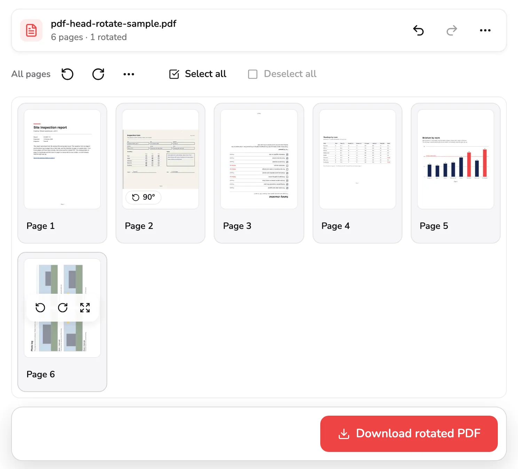This screenshot has height=469, width=518.
Task: Click Download rotated PDF button
Action: (409, 434)
